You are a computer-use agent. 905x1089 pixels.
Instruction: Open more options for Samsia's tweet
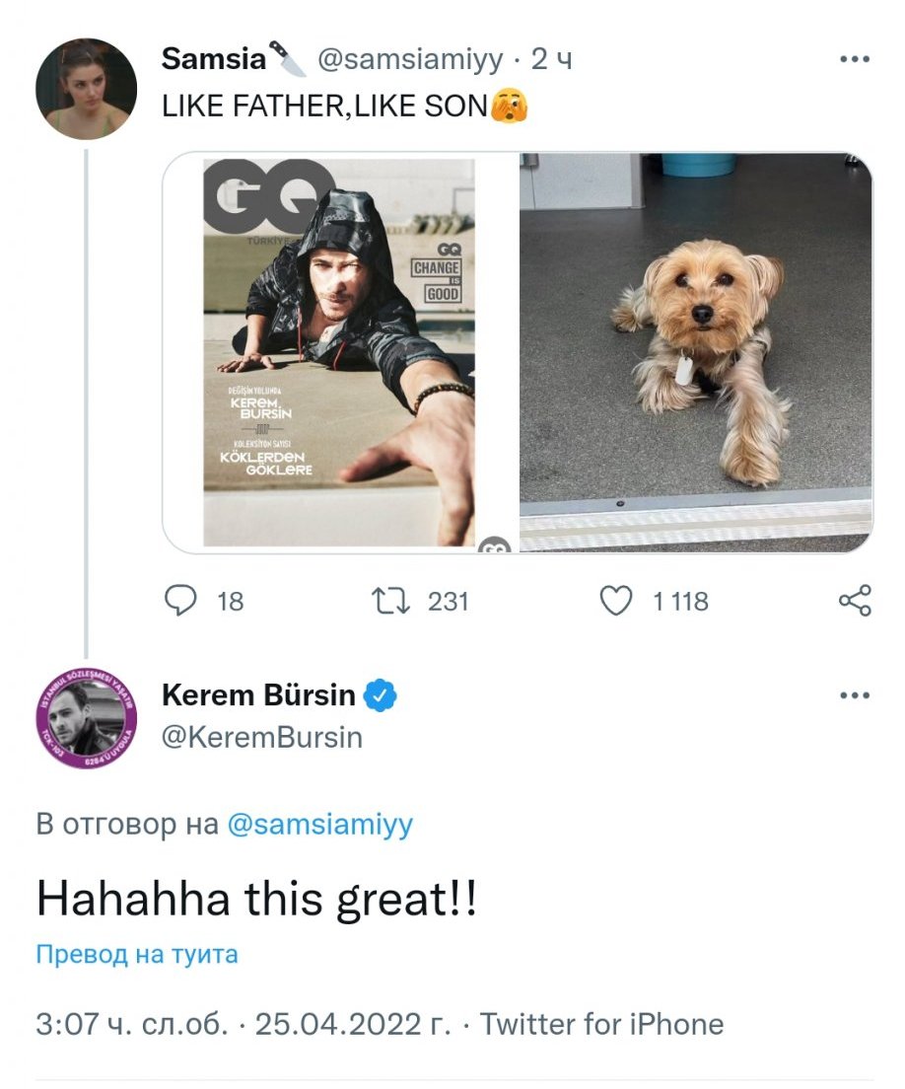pos(854,60)
